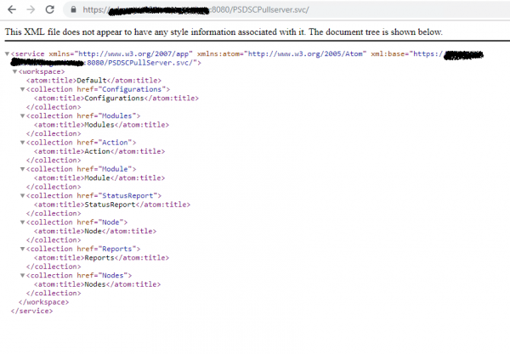
Task: Collapse the root service element
Action: pos(8,54)
